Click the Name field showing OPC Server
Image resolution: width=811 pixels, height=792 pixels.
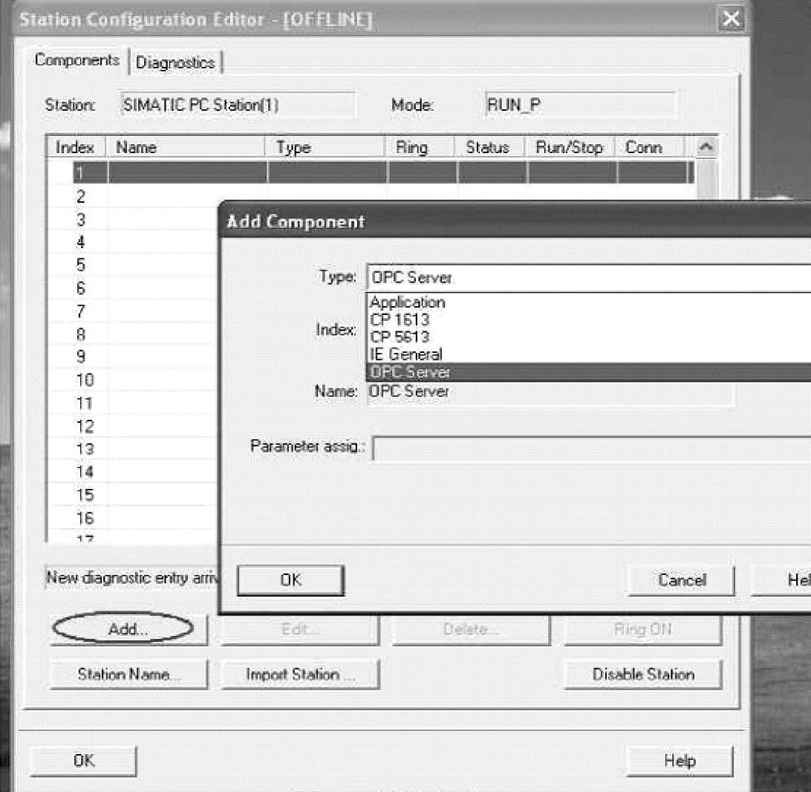(550, 392)
